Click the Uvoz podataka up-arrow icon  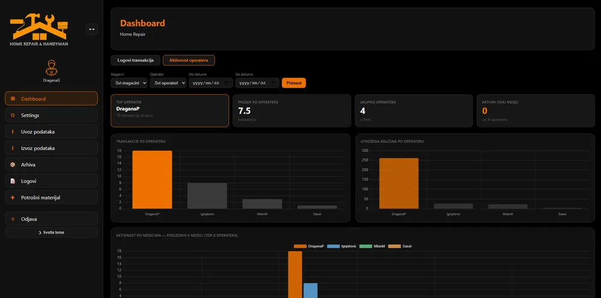13,132
